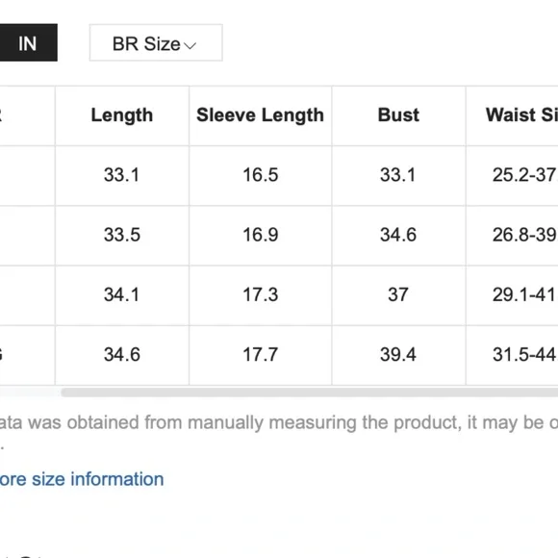This screenshot has width=558, height=558.
Task: Open the more size information link
Action: (82, 479)
